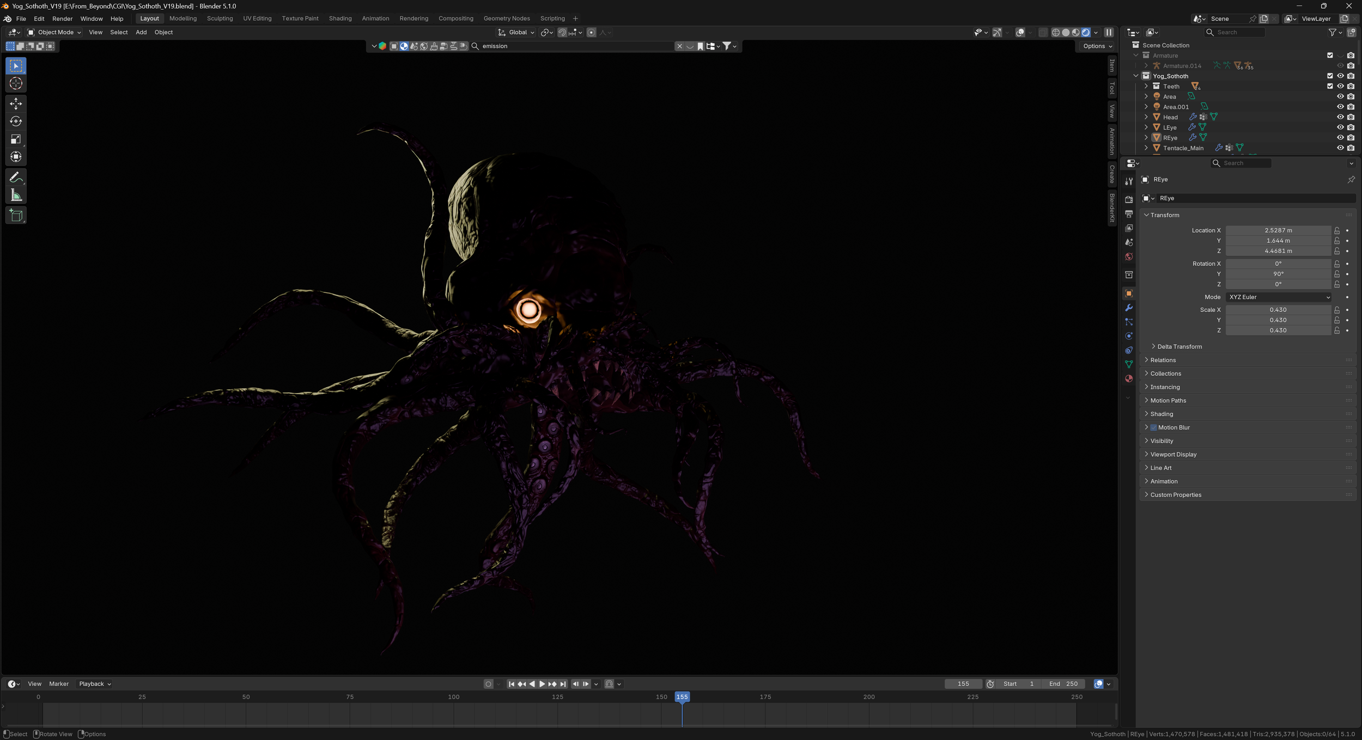Open the Physics properties tab
Viewport: 1362px width, 740px height.
click(x=1129, y=336)
